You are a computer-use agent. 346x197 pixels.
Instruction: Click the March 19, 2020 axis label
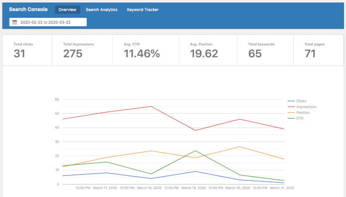click(x=194, y=188)
